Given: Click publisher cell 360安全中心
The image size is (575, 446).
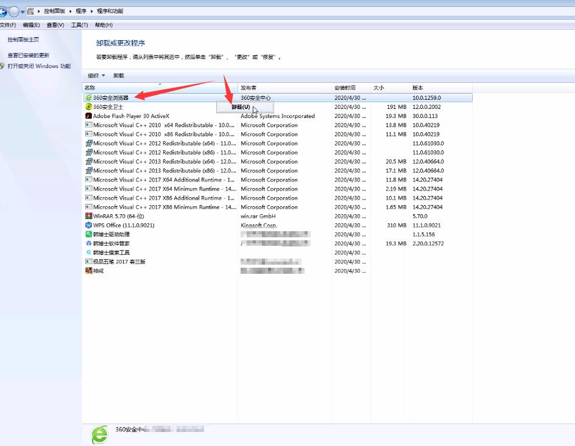Looking at the screenshot, I should 256,98.
